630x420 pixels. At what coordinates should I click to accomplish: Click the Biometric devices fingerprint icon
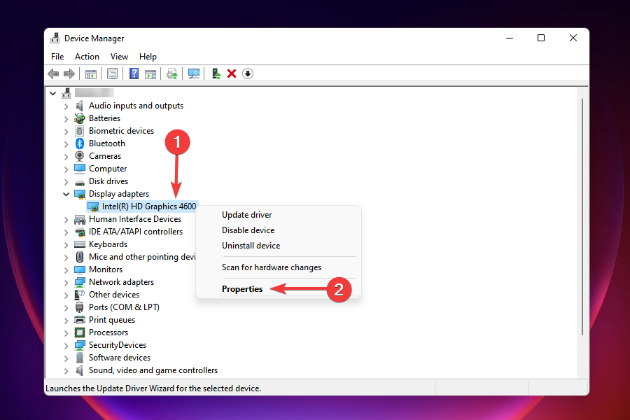click(x=80, y=131)
